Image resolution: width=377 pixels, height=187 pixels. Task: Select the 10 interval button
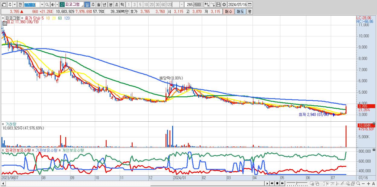(x=146, y=5)
